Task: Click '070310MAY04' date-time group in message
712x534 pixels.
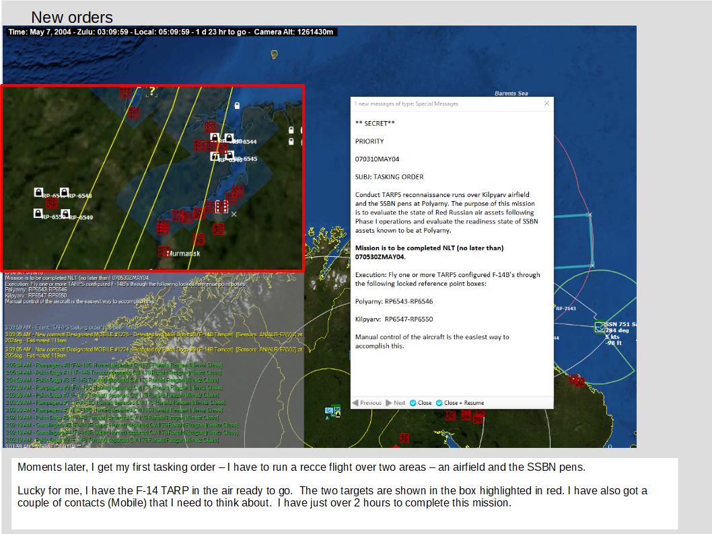Action: [377, 159]
